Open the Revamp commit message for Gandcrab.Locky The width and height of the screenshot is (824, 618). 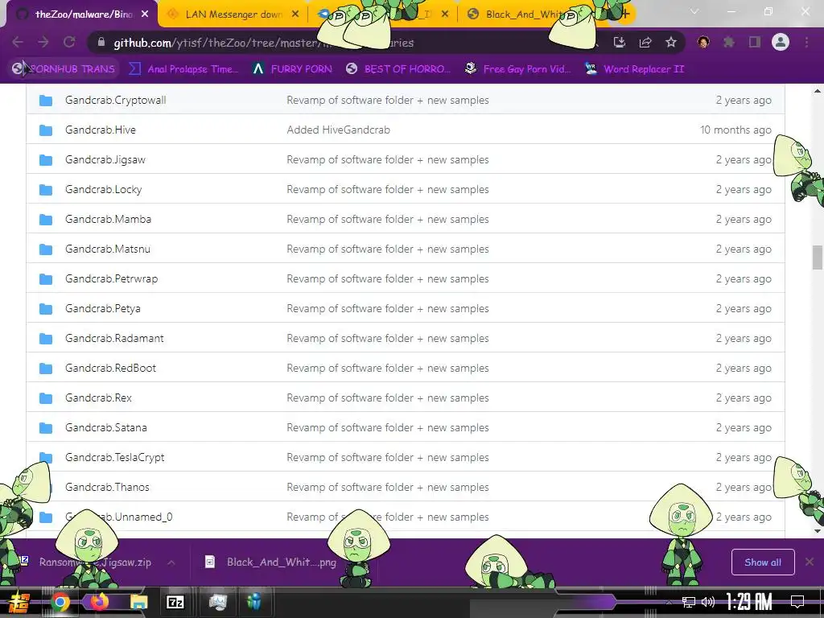(388, 190)
